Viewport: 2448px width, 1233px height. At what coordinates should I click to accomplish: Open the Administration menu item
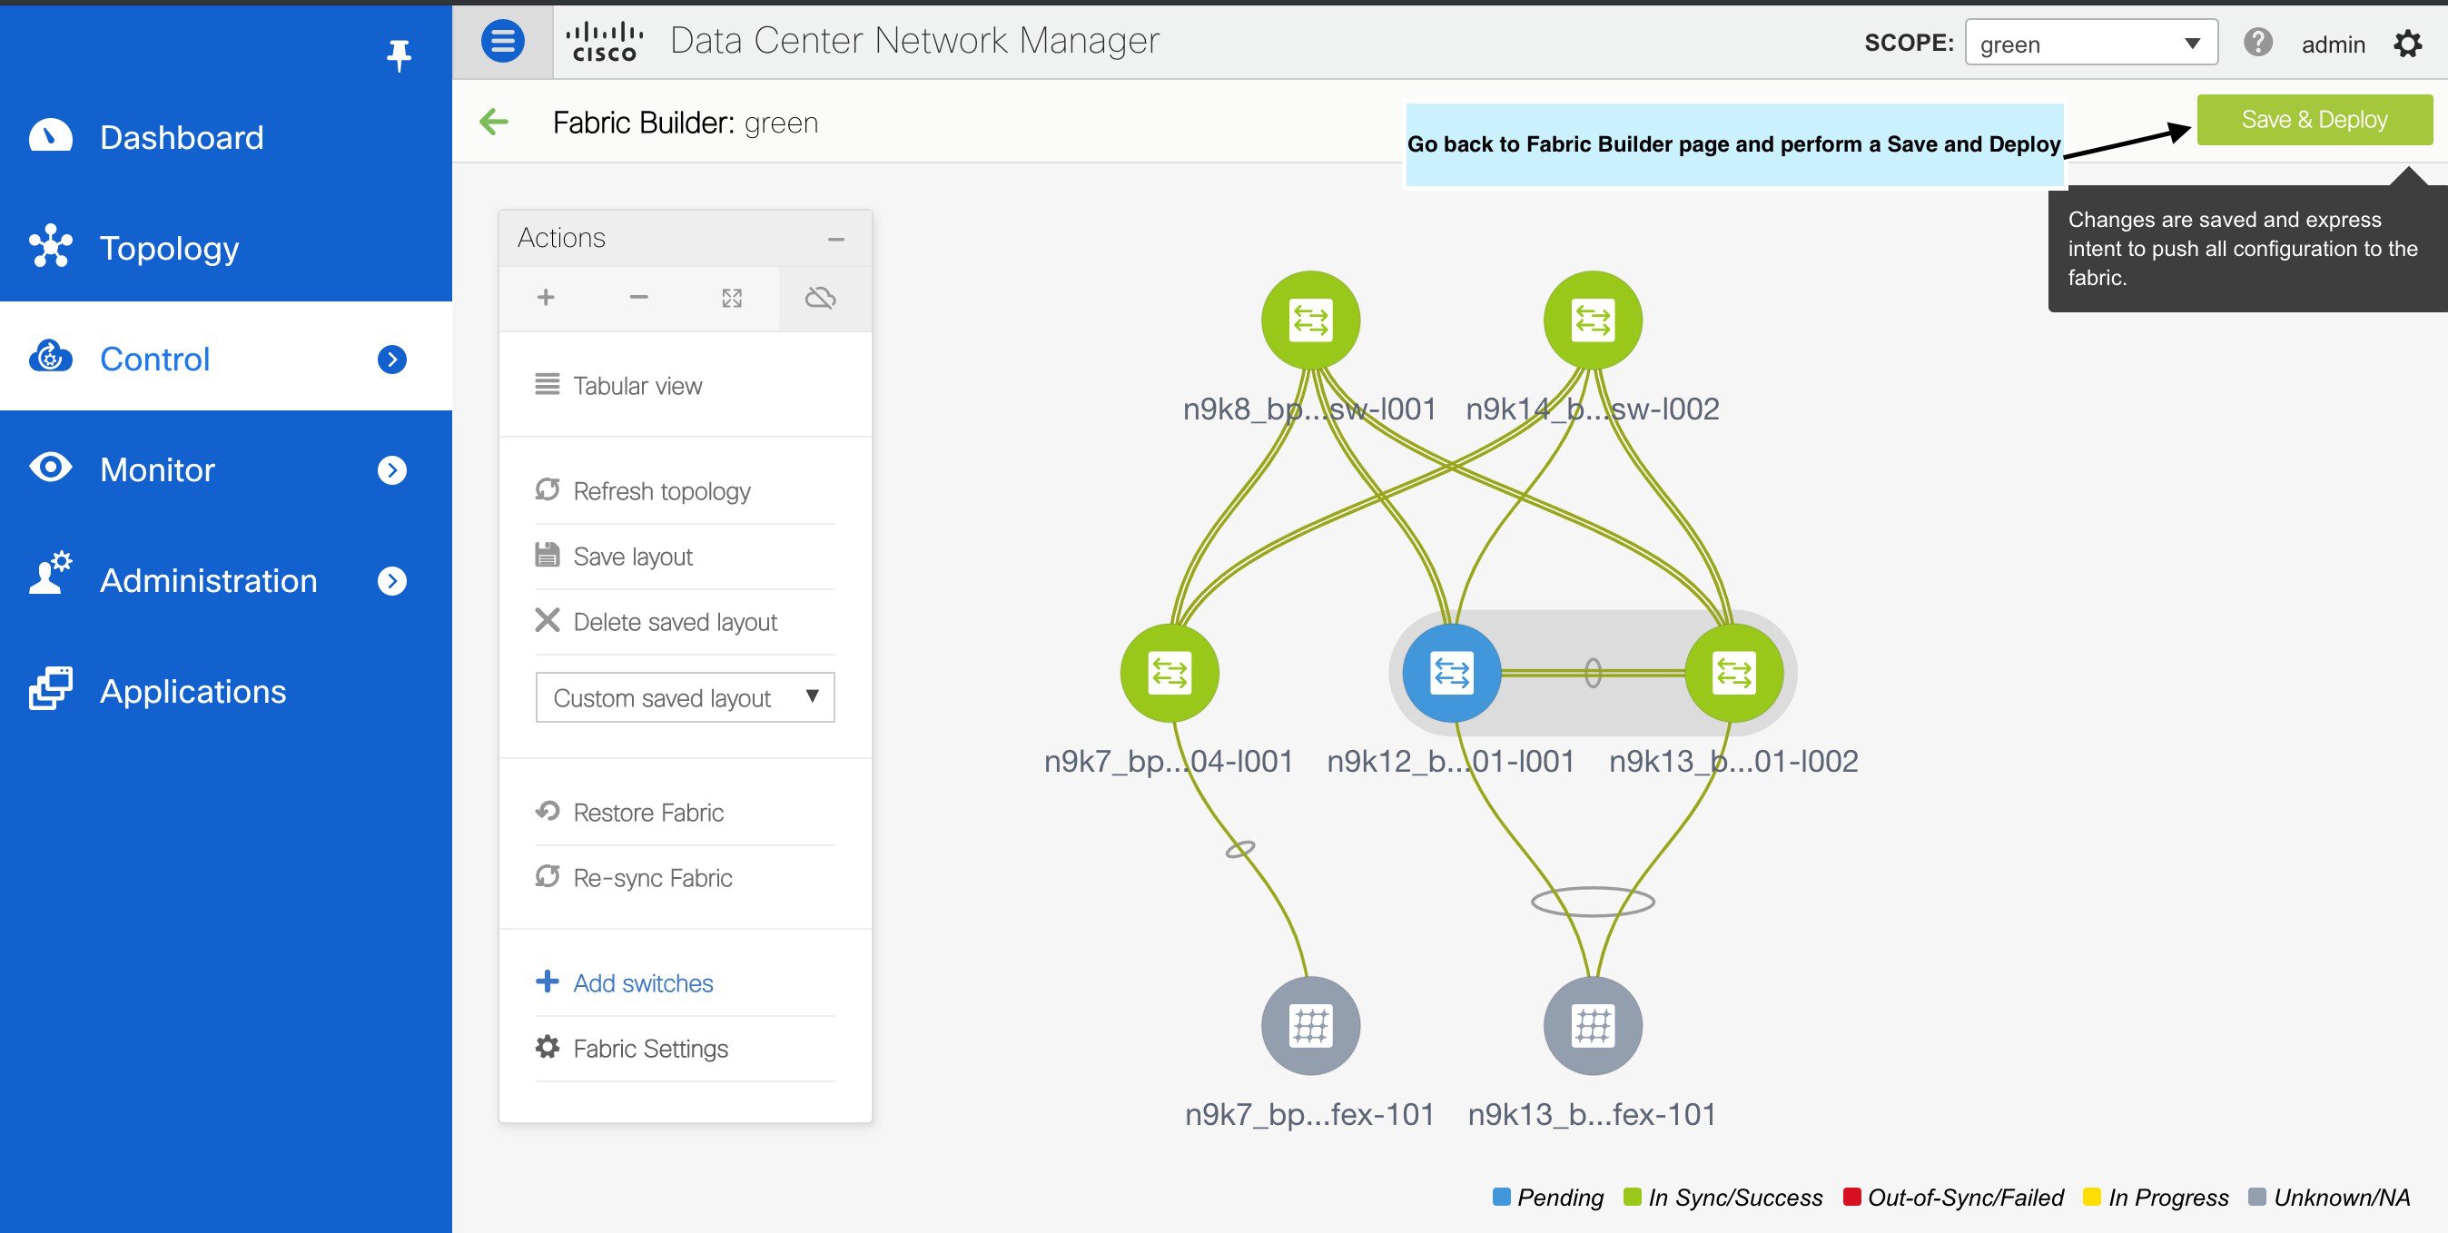point(208,580)
